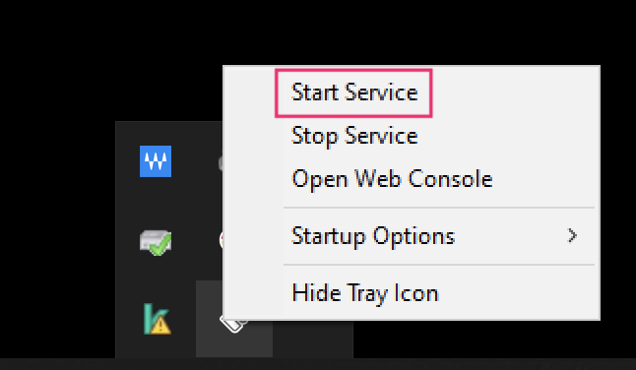This screenshot has height=370, width=636.
Task: Halt the service using Stop Service
Action: [354, 136]
